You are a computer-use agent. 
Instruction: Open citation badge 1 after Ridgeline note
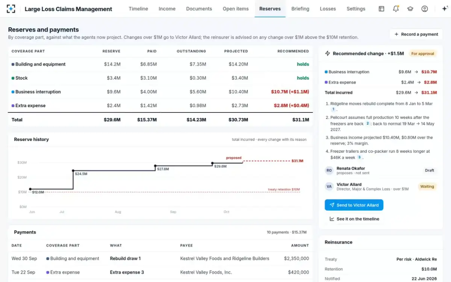[x=333, y=109]
